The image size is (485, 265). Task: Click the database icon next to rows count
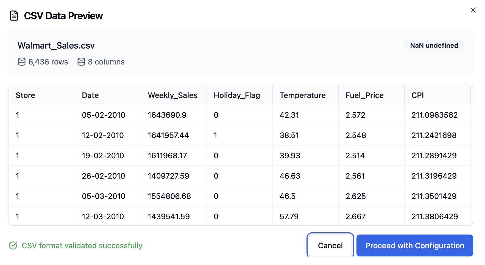[22, 62]
